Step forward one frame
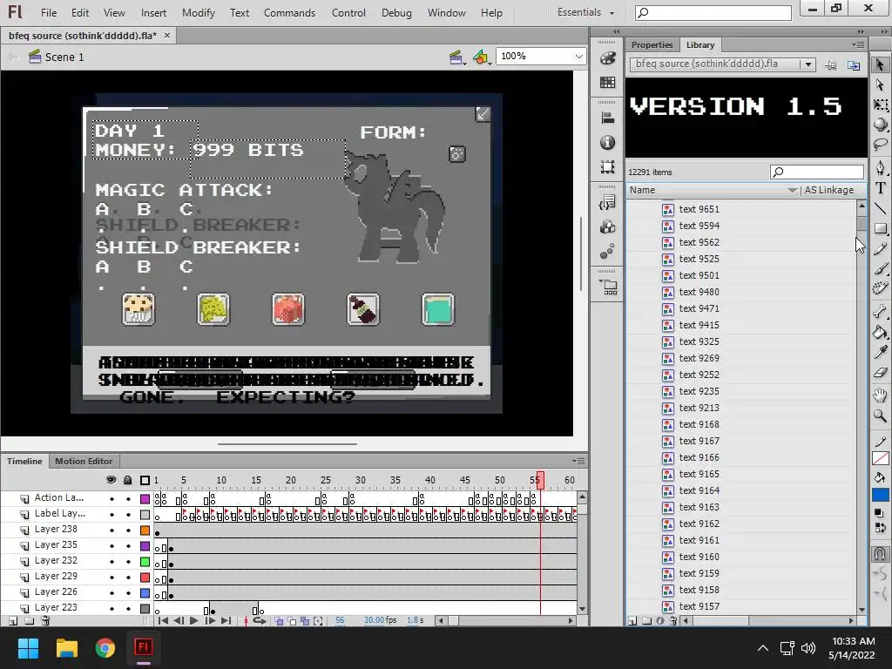The width and height of the screenshot is (892, 669). (x=210, y=620)
